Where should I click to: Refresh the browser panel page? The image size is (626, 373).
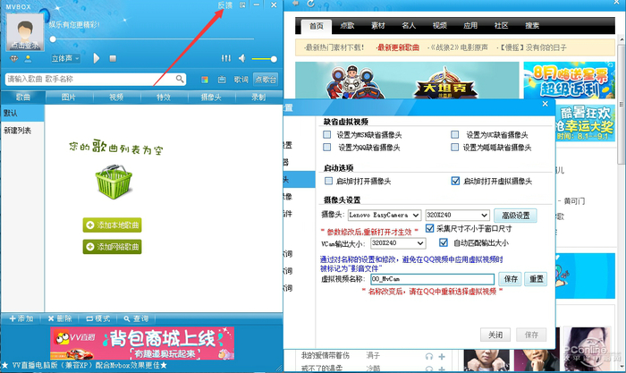pos(310,4)
